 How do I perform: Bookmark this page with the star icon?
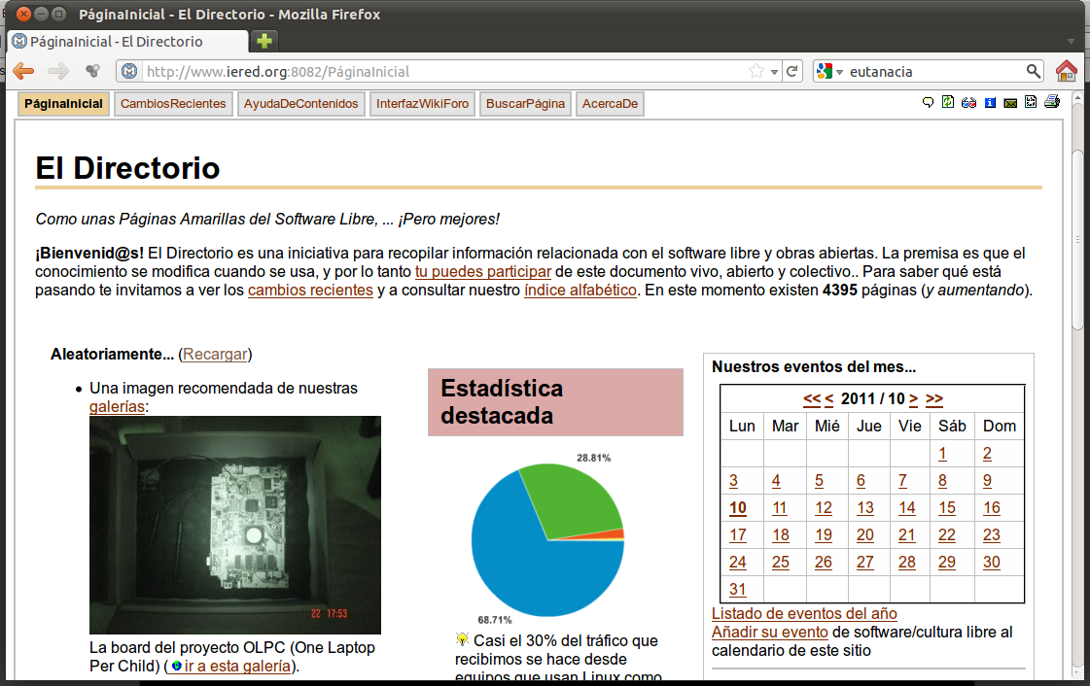pos(756,71)
